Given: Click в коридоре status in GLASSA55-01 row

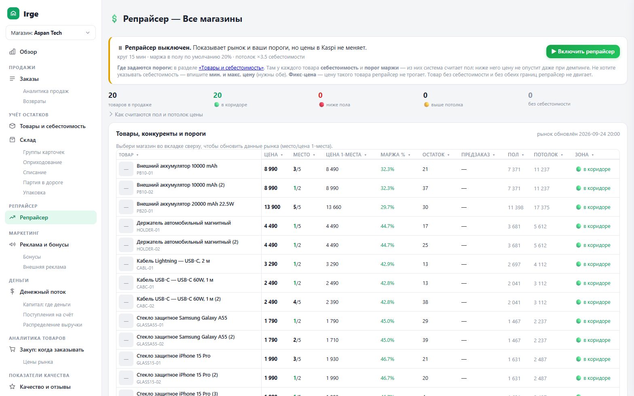Looking at the screenshot, I should click(x=593, y=321).
